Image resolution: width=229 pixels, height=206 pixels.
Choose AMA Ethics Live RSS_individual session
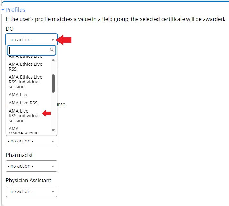[x=25, y=82]
